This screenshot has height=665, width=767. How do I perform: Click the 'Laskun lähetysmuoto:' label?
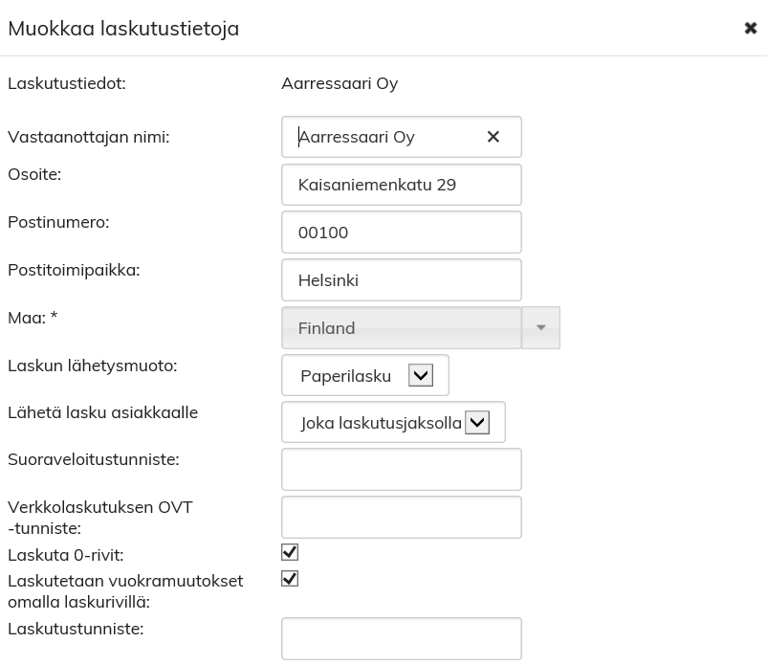(x=92, y=366)
